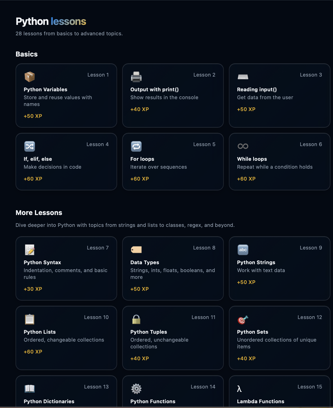Click the memo pencil icon on Python Syntax card

[x=30, y=249]
